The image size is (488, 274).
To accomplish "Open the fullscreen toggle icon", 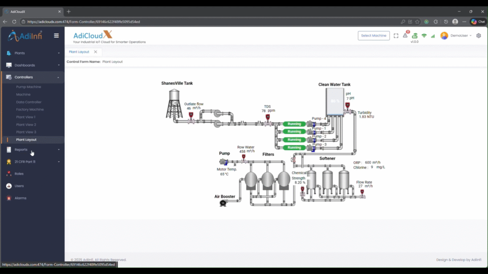I will click(x=396, y=35).
